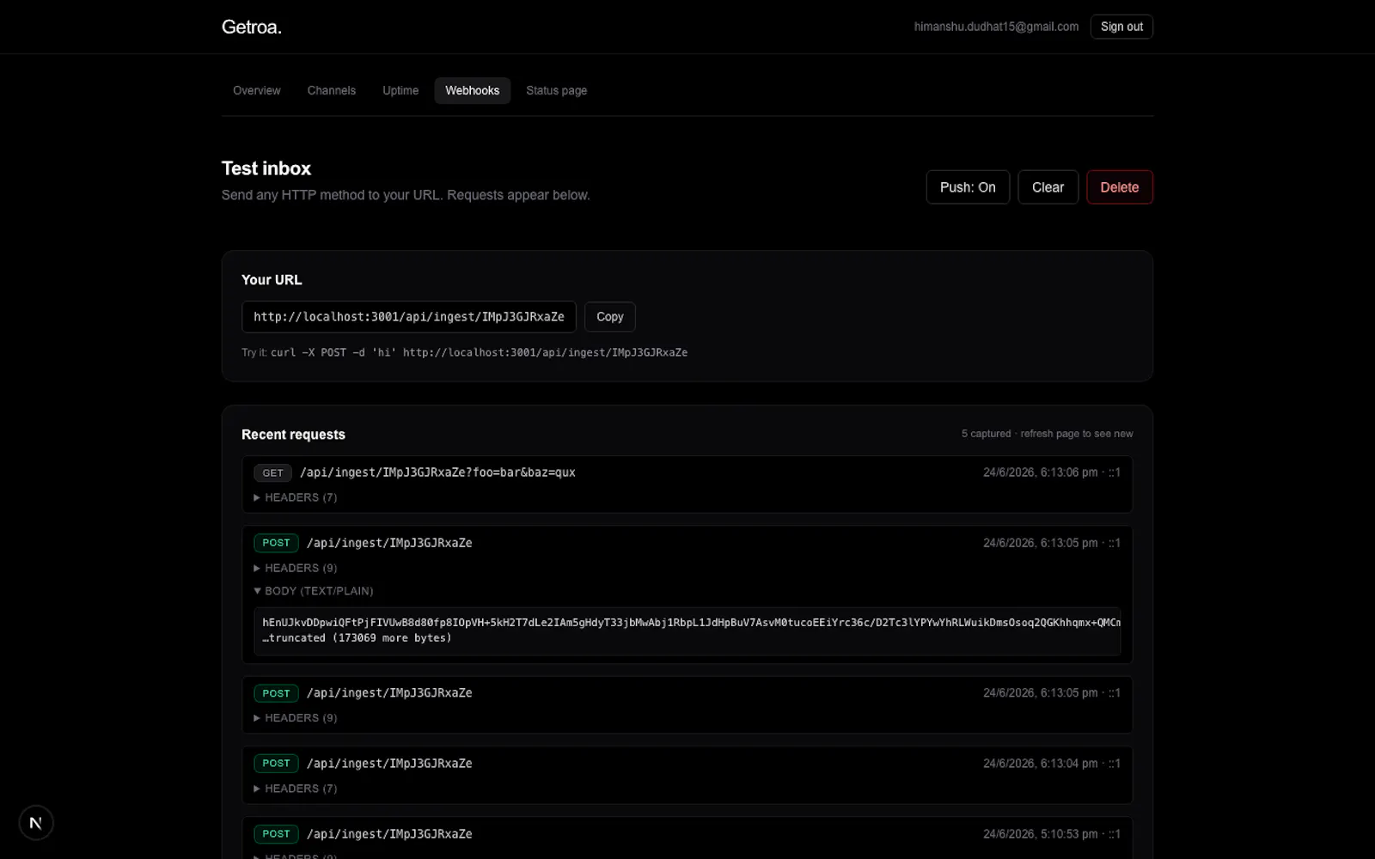Click the GET method badge
1375x859 pixels.
point(272,472)
